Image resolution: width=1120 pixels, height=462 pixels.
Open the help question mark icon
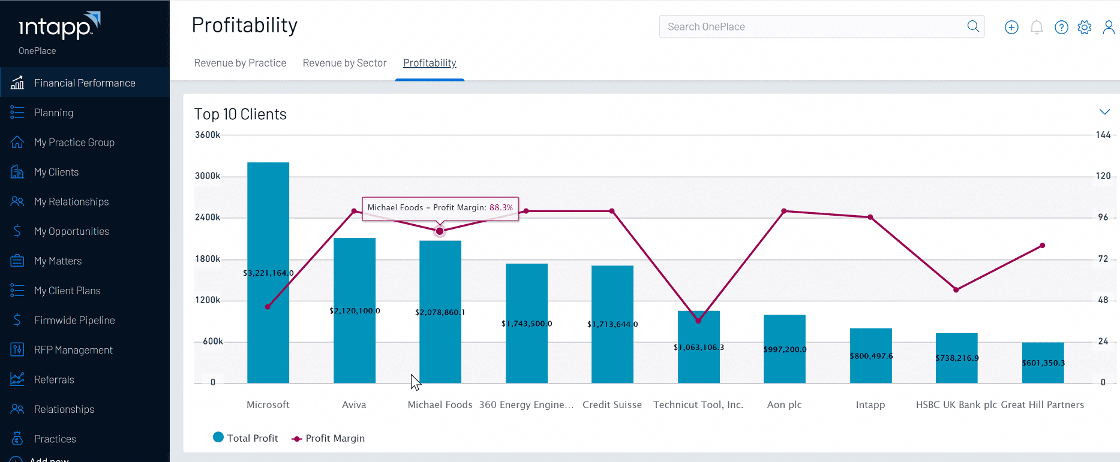[1061, 27]
